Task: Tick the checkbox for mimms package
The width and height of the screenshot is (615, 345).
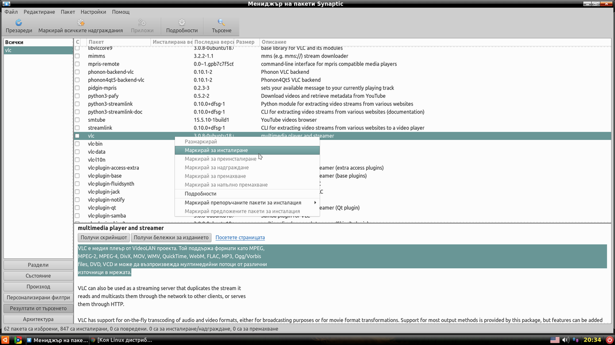Action: coord(77,56)
